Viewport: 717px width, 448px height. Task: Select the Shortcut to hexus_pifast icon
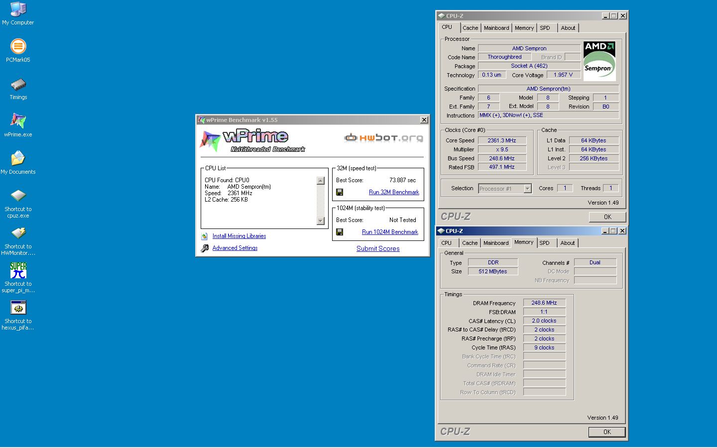point(18,308)
